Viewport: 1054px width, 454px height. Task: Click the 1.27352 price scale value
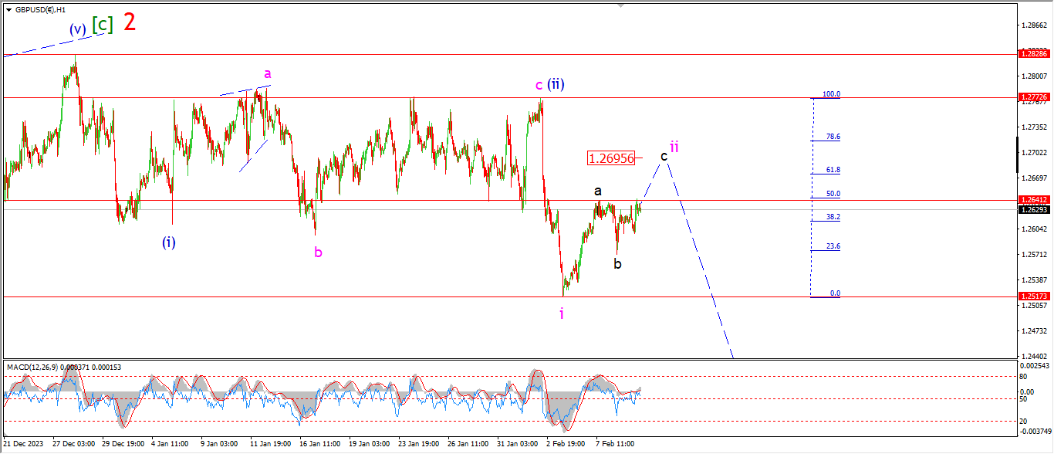click(x=1034, y=127)
